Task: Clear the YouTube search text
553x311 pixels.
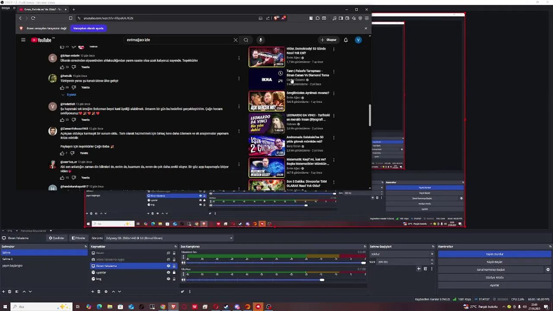Action: (235, 40)
